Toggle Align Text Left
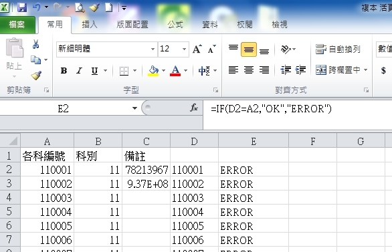The height and width of the screenshot is (252, 392). (x=233, y=70)
